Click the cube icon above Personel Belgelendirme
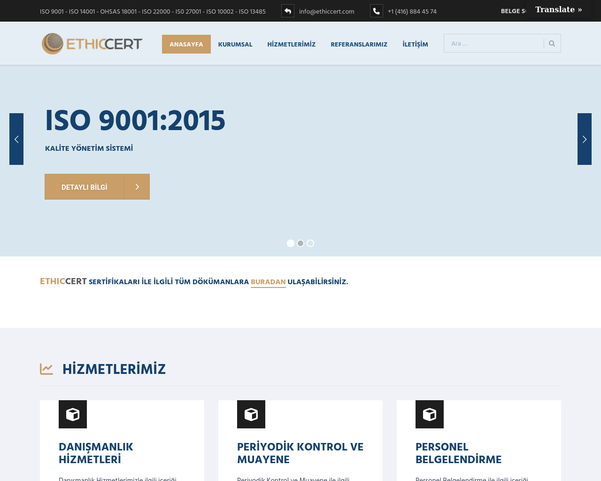Viewport: 601px width, 481px height. pyautogui.click(x=430, y=414)
